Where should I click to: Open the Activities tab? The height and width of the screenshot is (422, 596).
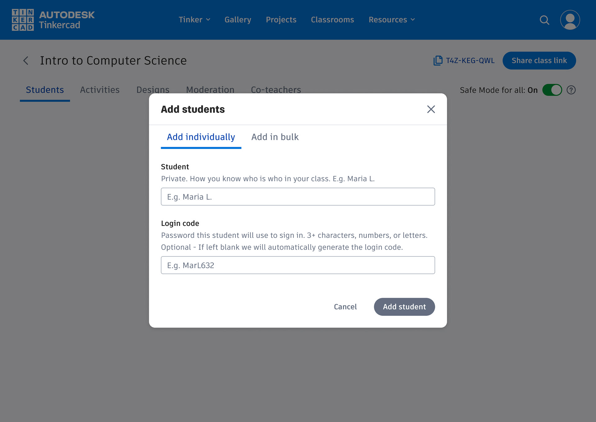(100, 90)
